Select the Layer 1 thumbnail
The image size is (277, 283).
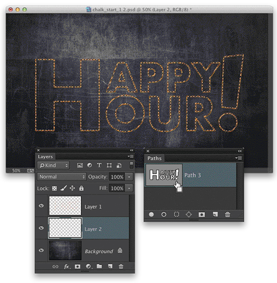(x=65, y=205)
